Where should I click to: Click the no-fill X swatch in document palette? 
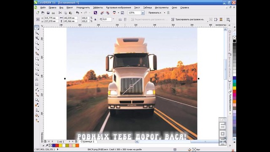click(50, 146)
